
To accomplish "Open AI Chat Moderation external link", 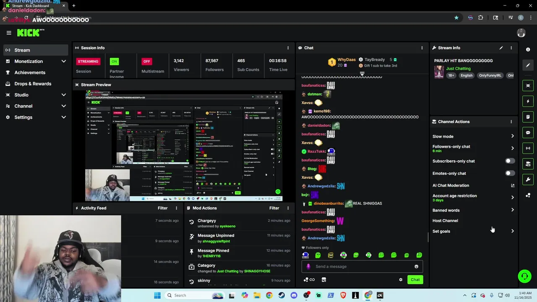I will (512, 185).
